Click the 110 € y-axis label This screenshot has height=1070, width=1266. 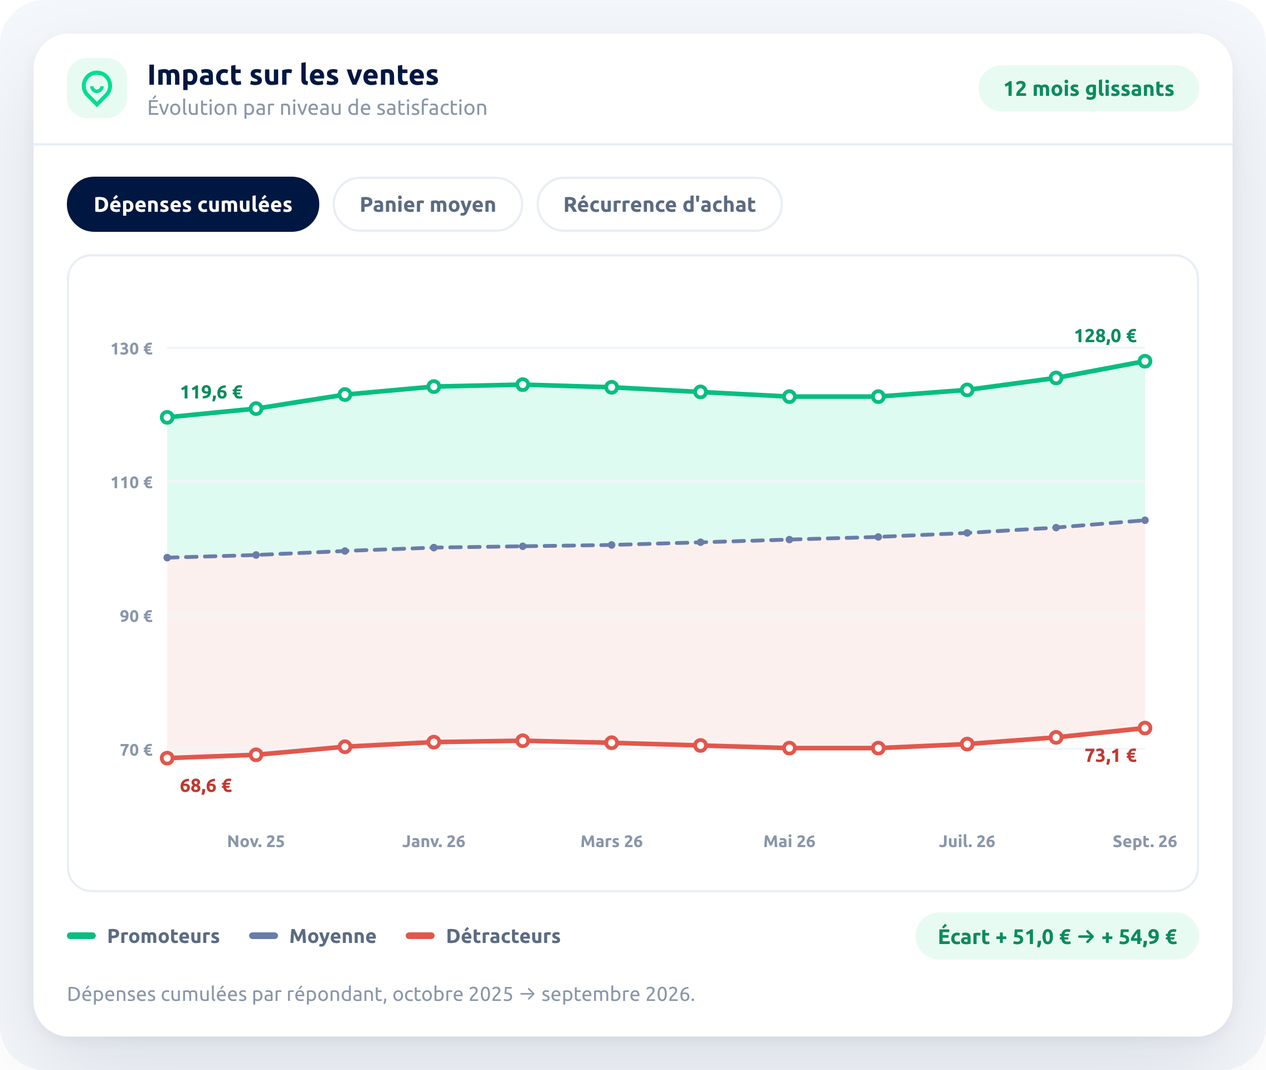pos(131,483)
